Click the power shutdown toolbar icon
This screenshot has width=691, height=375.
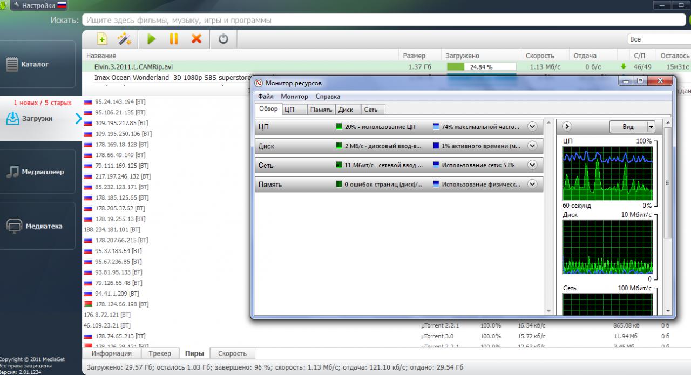tap(223, 39)
